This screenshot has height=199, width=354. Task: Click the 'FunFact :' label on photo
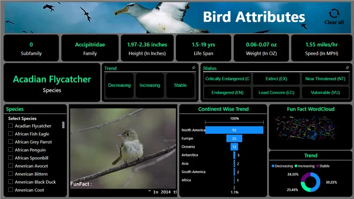click(x=81, y=184)
